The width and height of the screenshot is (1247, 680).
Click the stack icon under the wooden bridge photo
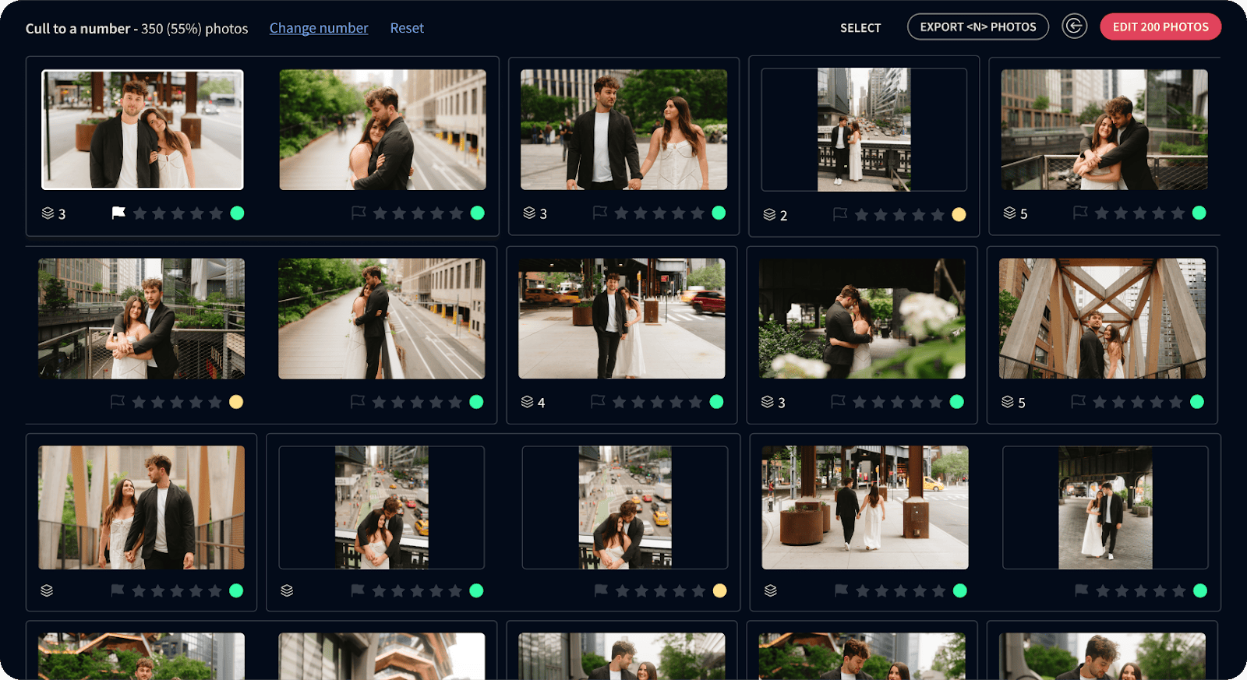[1008, 403]
